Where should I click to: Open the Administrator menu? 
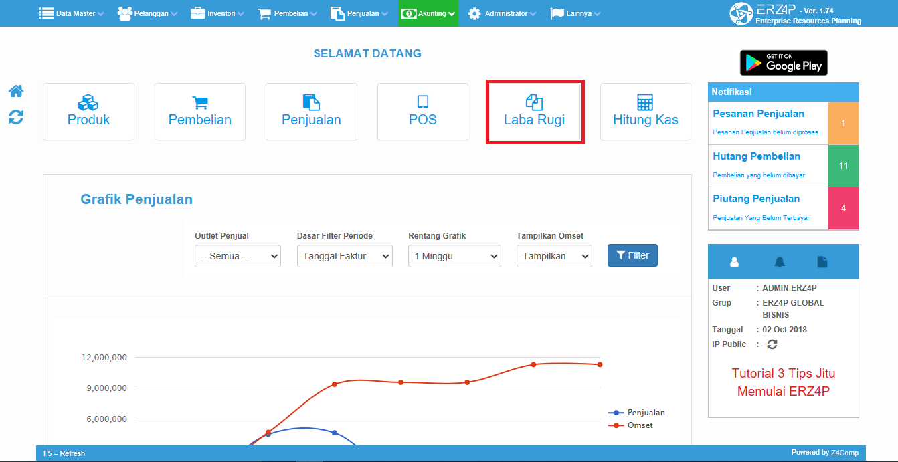(x=503, y=13)
